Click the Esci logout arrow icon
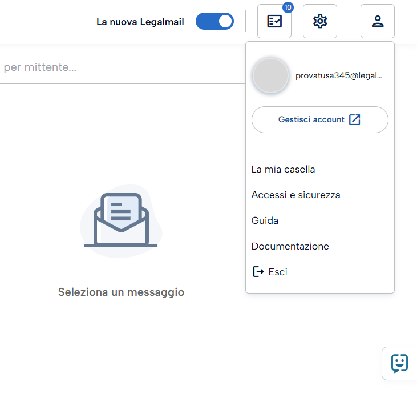417x393 pixels. point(258,272)
